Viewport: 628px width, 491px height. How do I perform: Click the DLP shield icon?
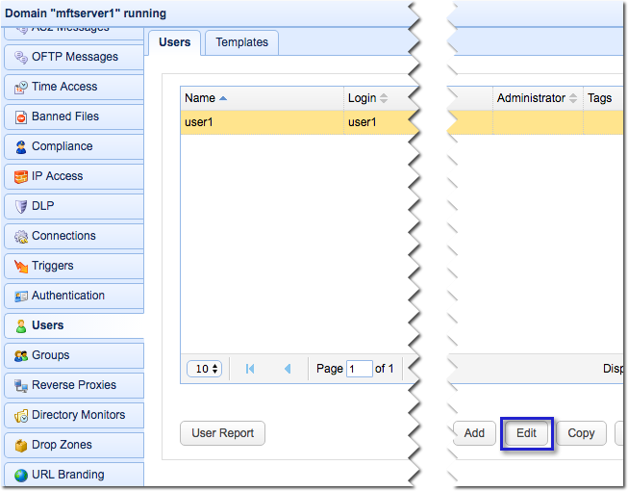tap(21, 206)
